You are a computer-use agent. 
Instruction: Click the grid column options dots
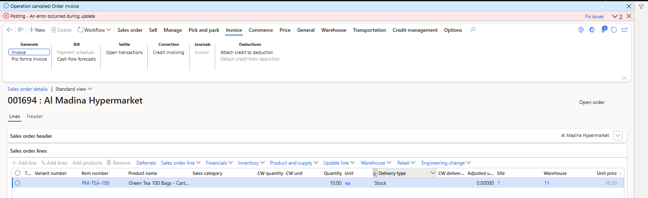pyautogui.click(x=620, y=173)
